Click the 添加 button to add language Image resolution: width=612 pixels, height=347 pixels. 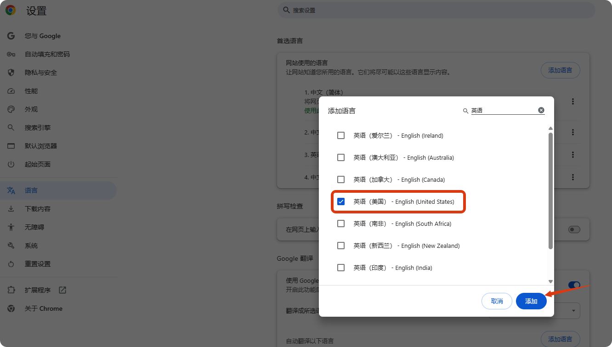coord(531,301)
